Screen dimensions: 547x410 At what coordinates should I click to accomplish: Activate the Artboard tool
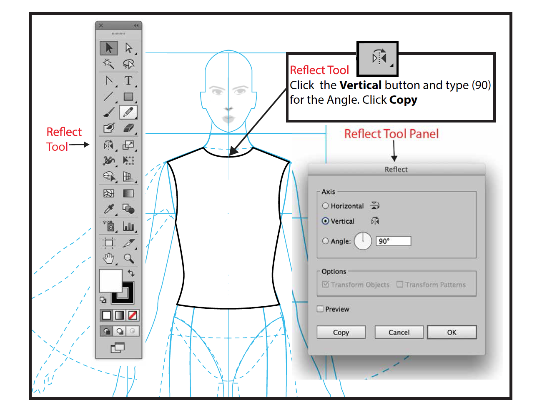[x=109, y=243]
